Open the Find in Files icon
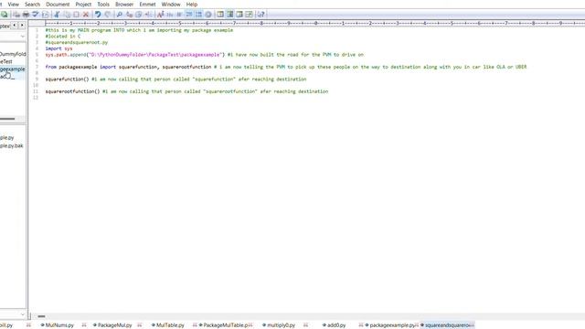Image resolution: width=585 pixels, height=329 pixels. coord(138,15)
